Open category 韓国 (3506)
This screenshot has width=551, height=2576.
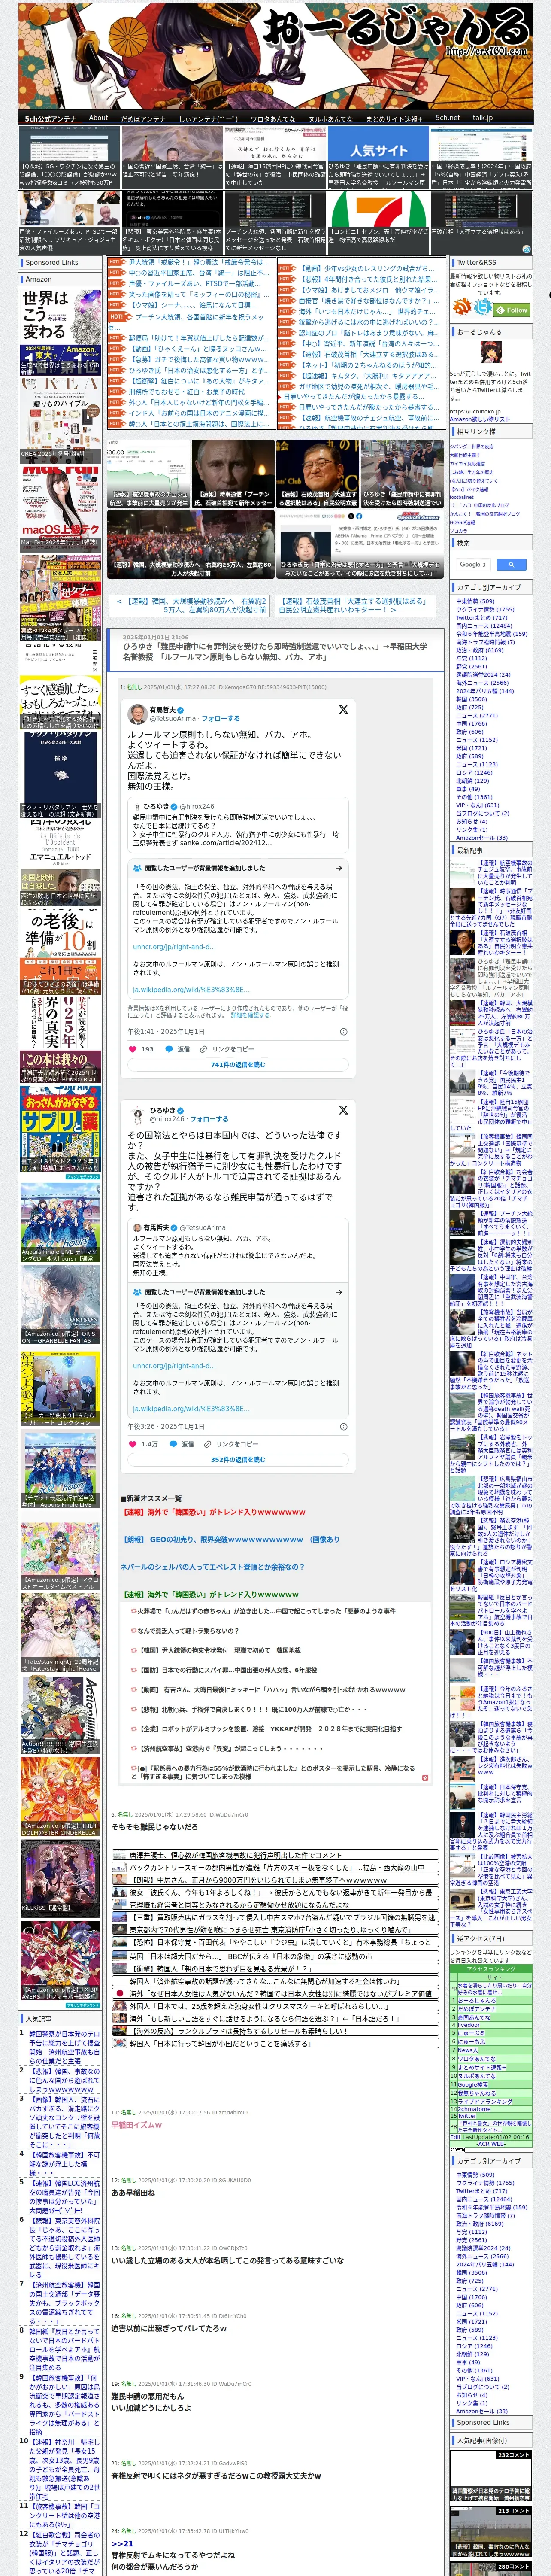pyautogui.click(x=471, y=699)
